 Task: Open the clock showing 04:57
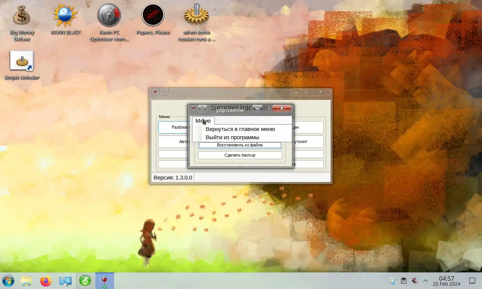coord(447,281)
